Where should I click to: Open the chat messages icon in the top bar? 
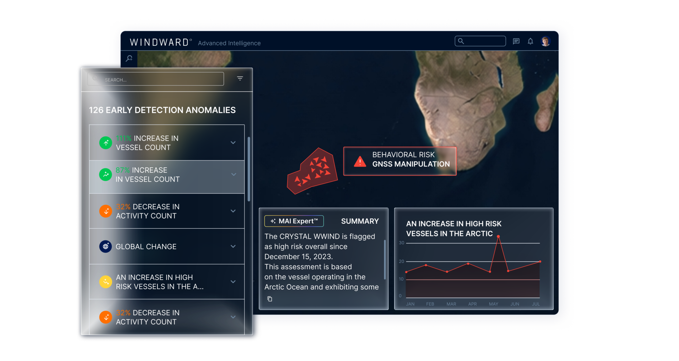pyautogui.click(x=516, y=41)
